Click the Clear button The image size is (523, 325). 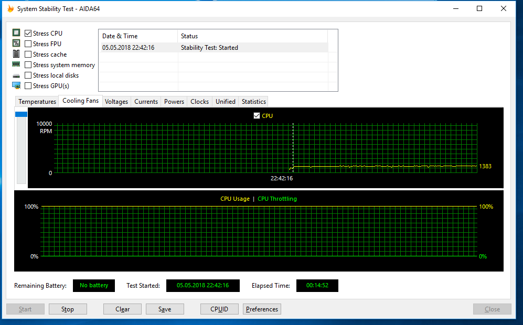pyautogui.click(x=122, y=309)
